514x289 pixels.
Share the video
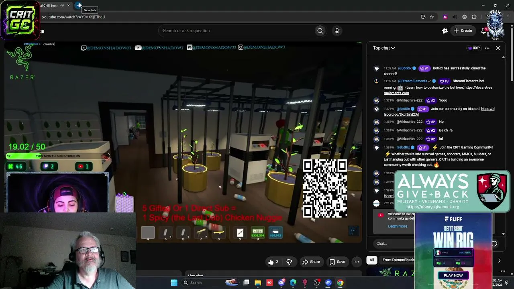coord(311,262)
